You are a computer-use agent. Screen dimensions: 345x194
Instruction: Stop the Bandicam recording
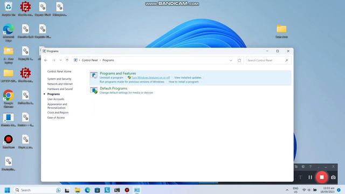322,177
